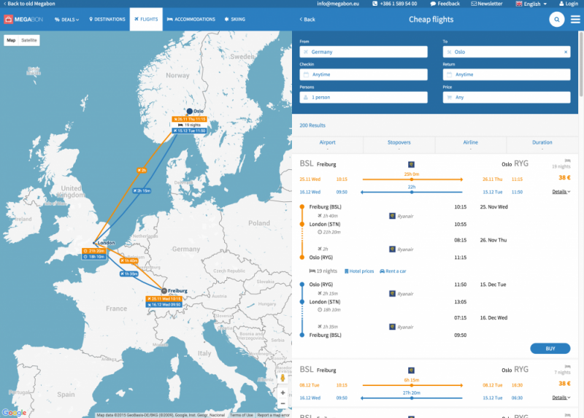This screenshot has height=418, width=584.
Task: Expand Details for first 38 € flight
Action: pyautogui.click(x=561, y=192)
